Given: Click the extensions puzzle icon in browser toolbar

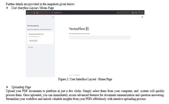Looking at the screenshot, I should (x=133, y=13).
